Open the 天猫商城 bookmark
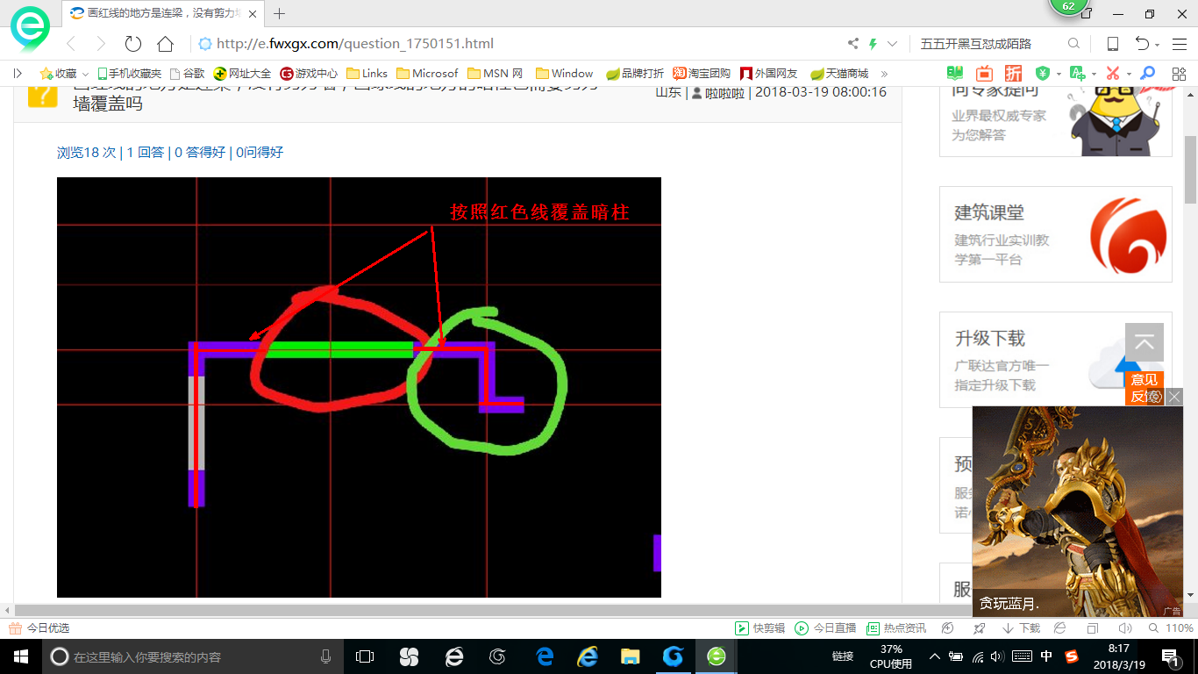This screenshot has height=674, width=1198. tap(839, 74)
